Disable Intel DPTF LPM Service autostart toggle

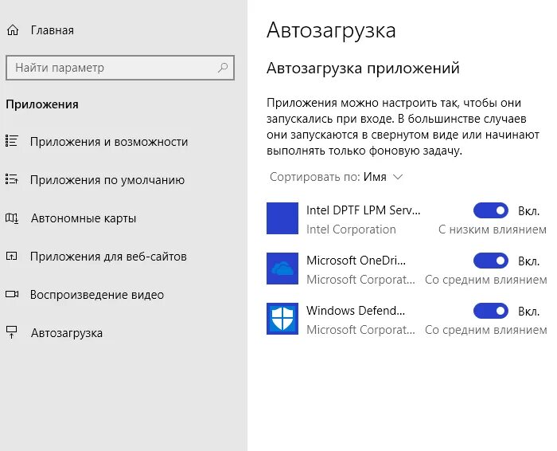(490, 210)
